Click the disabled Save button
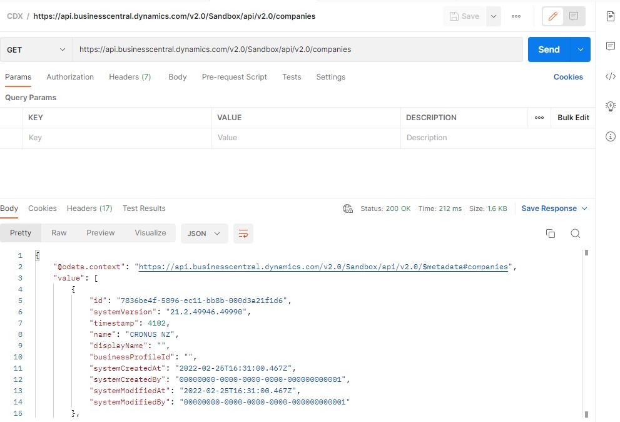Image resolution: width=620 pixels, height=422 pixels. (x=465, y=16)
